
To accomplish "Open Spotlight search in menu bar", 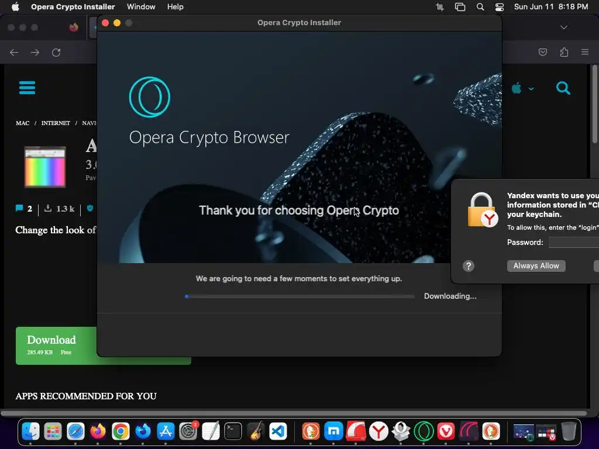I will click(480, 7).
